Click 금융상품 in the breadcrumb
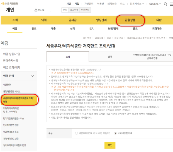This screenshot has width=173, height=152. (x=99, y=38)
